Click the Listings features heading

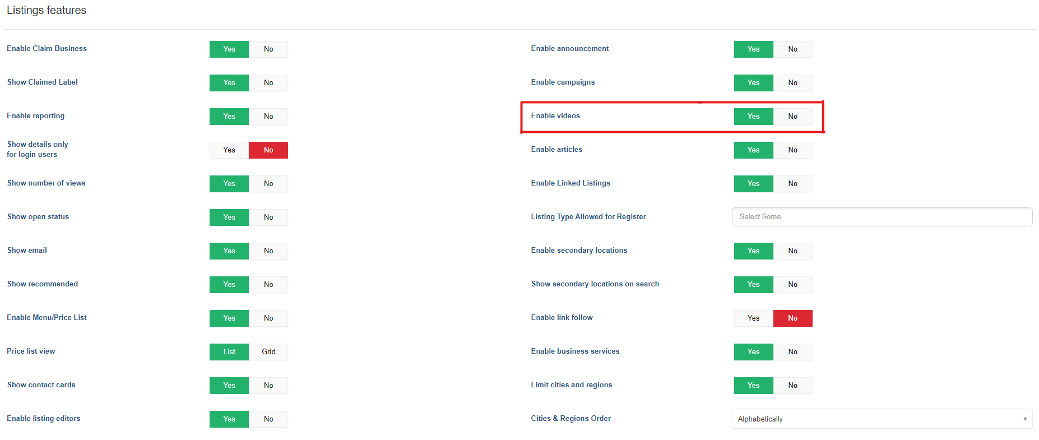[47, 10]
